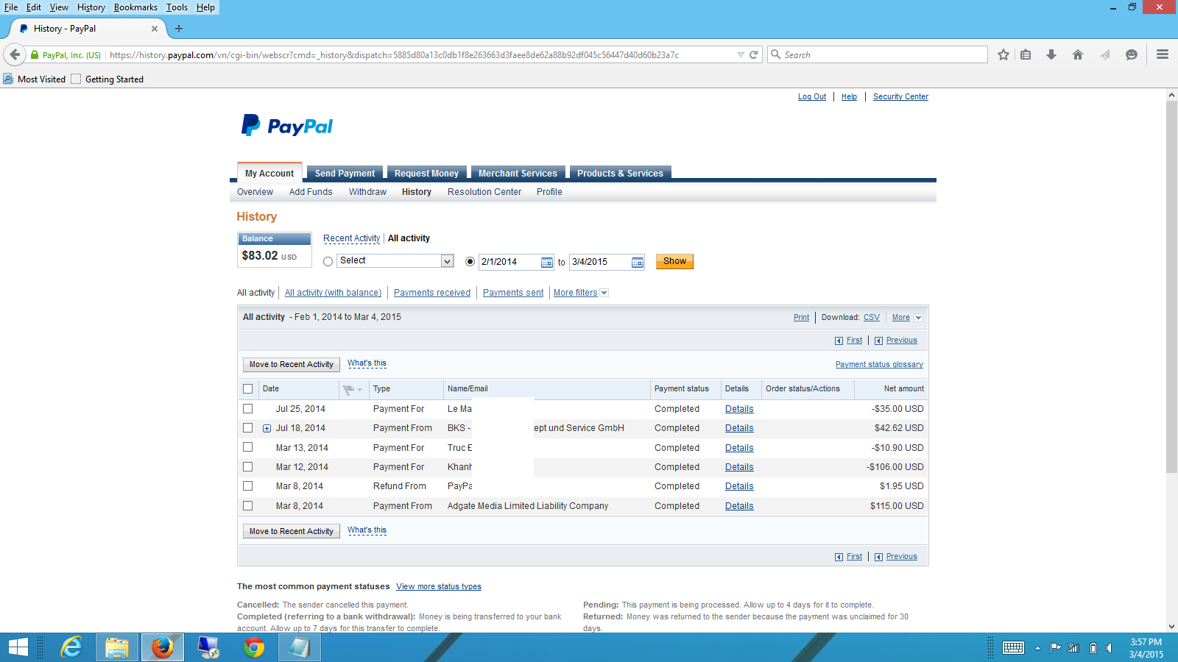Switch to the Request Money tab
This screenshot has width=1178, height=662.
pos(426,173)
